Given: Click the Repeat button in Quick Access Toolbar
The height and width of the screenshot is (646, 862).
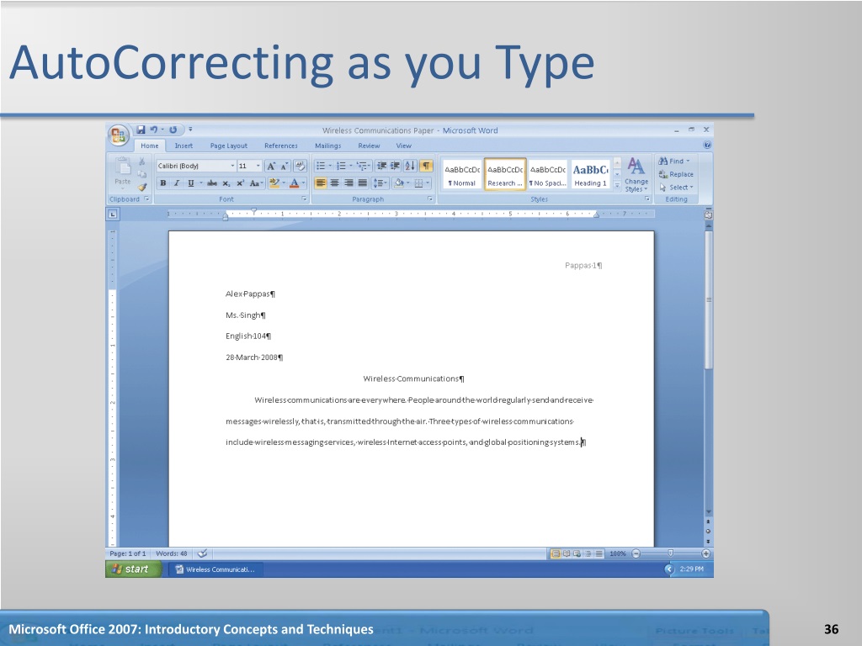Looking at the screenshot, I should pos(173,130).
